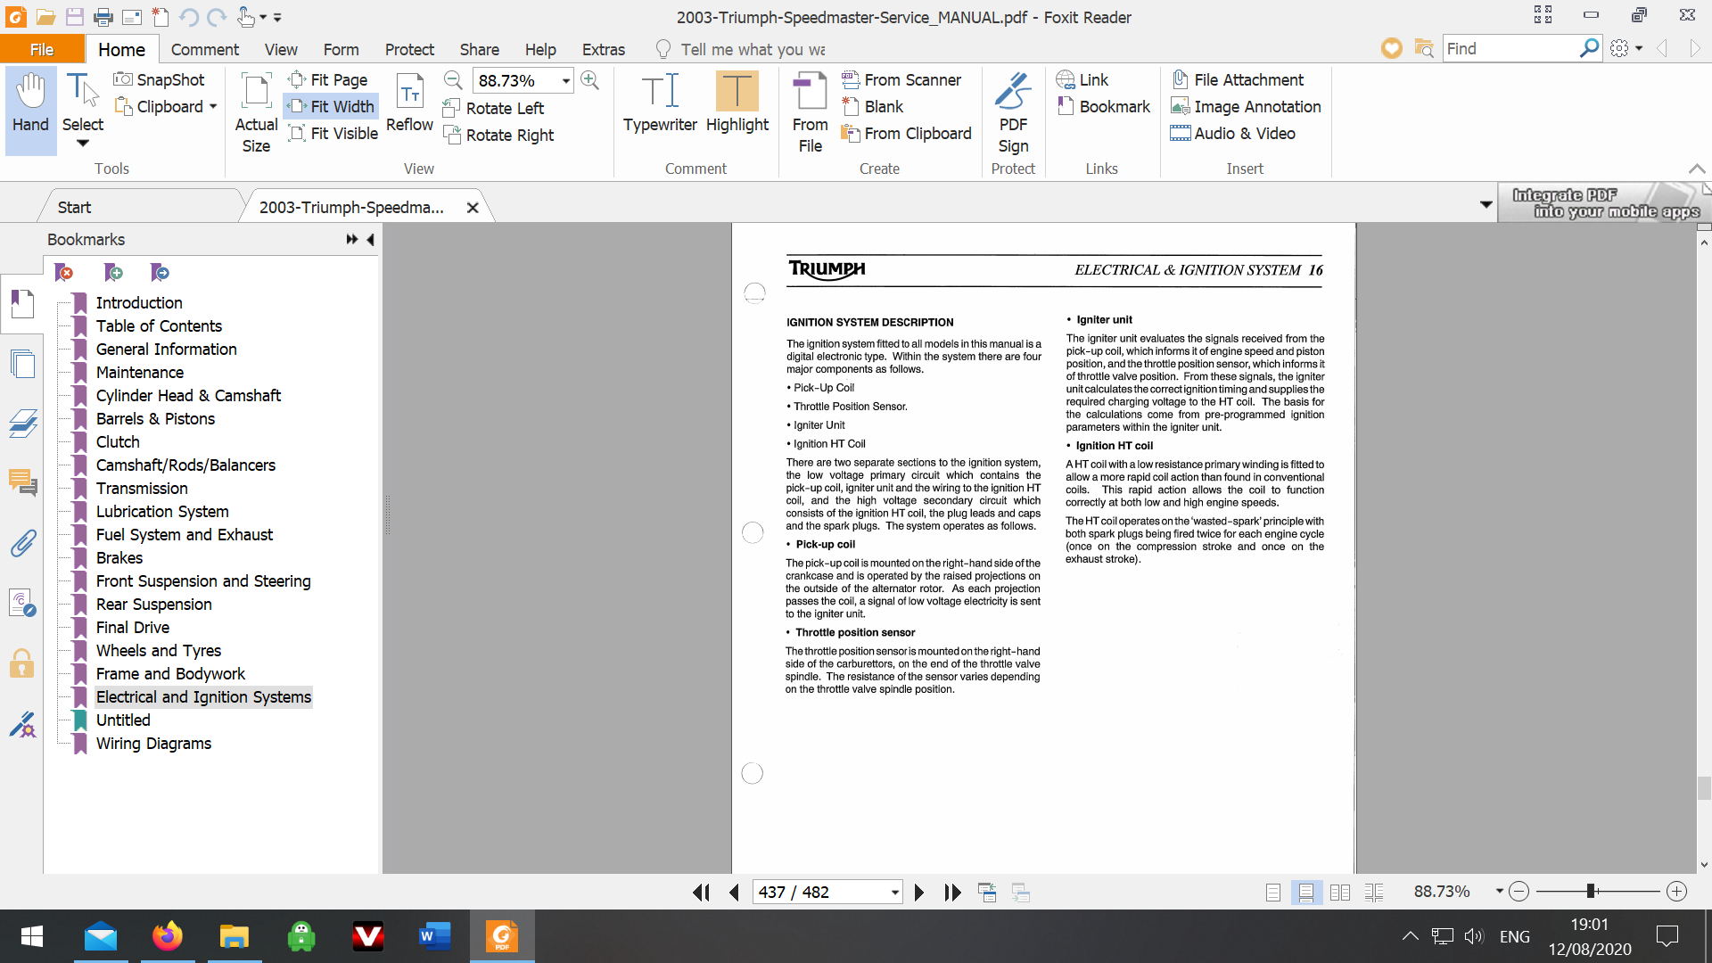Image resolution: width=1712 pixels, height=963 pixels.
Task: Switch to the Comment ribbon tab
Action: tap(204, 49)
